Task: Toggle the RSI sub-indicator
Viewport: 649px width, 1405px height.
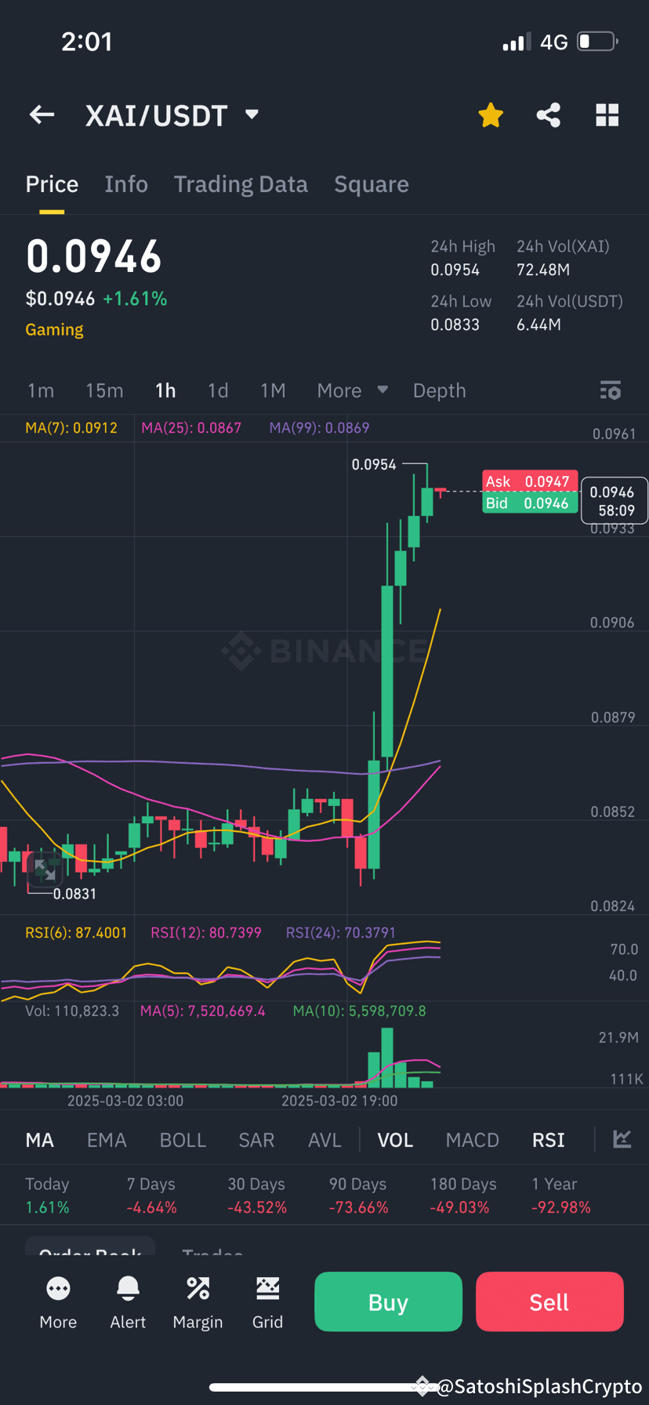Action: point(549,1140)
